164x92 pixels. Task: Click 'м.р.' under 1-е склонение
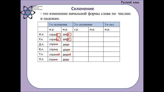click(65, 30)
